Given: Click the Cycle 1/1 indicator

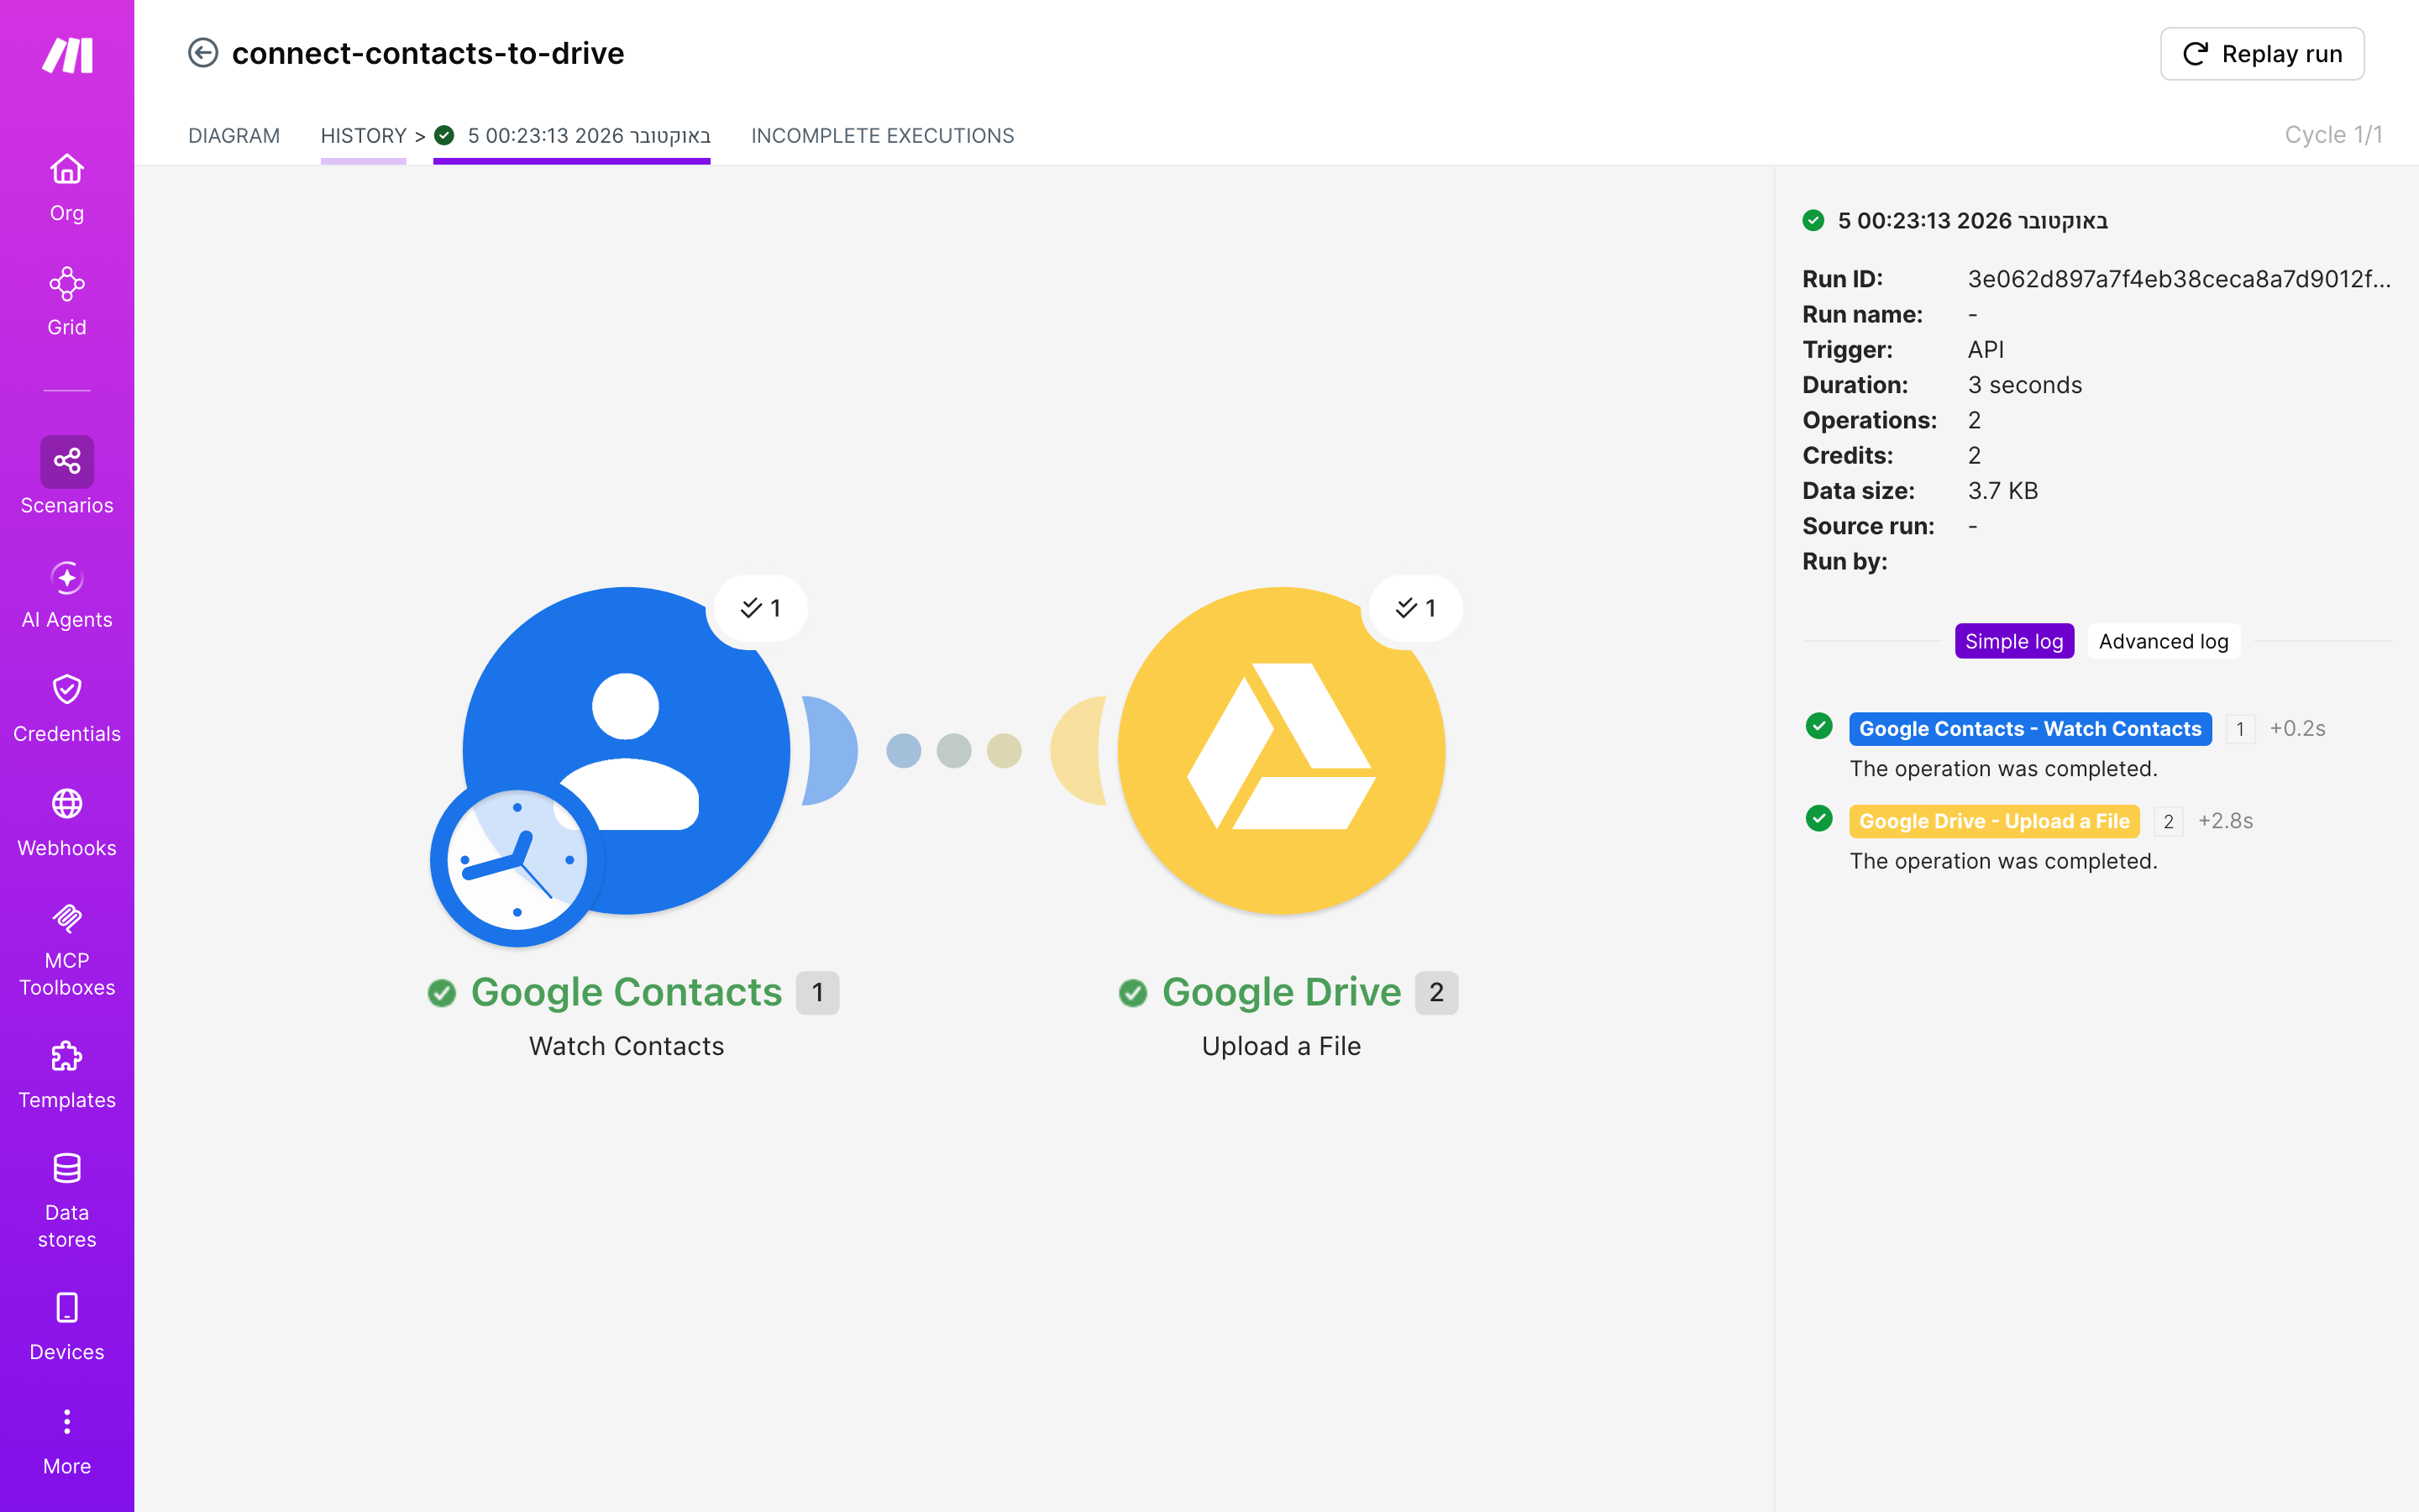Looking at the screenshot, I should (2333, 135).
